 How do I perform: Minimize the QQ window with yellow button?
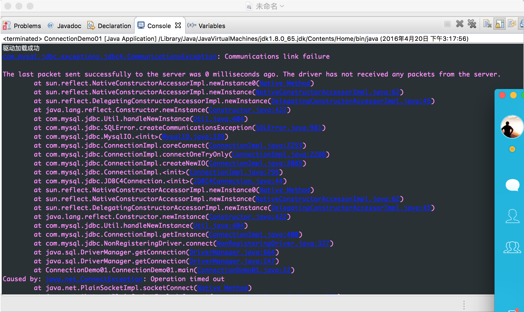coord(513,95)
